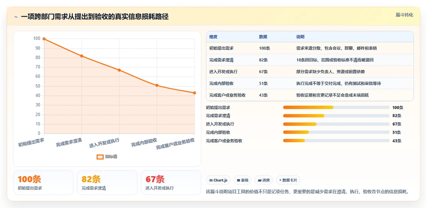Click the chart point at 初始提出需求 (100)
Viewport: 427px width, 208px height.
pos(44,39)
